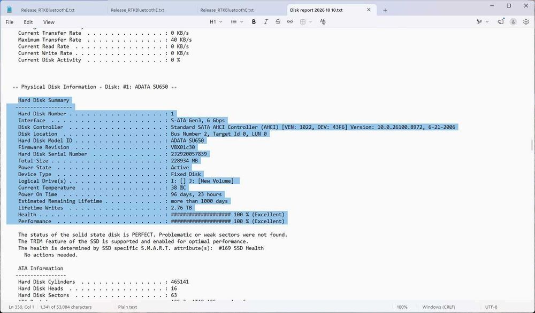Click the serial number 2J2920057839
535x313 pixels.
tap(189, 154)
